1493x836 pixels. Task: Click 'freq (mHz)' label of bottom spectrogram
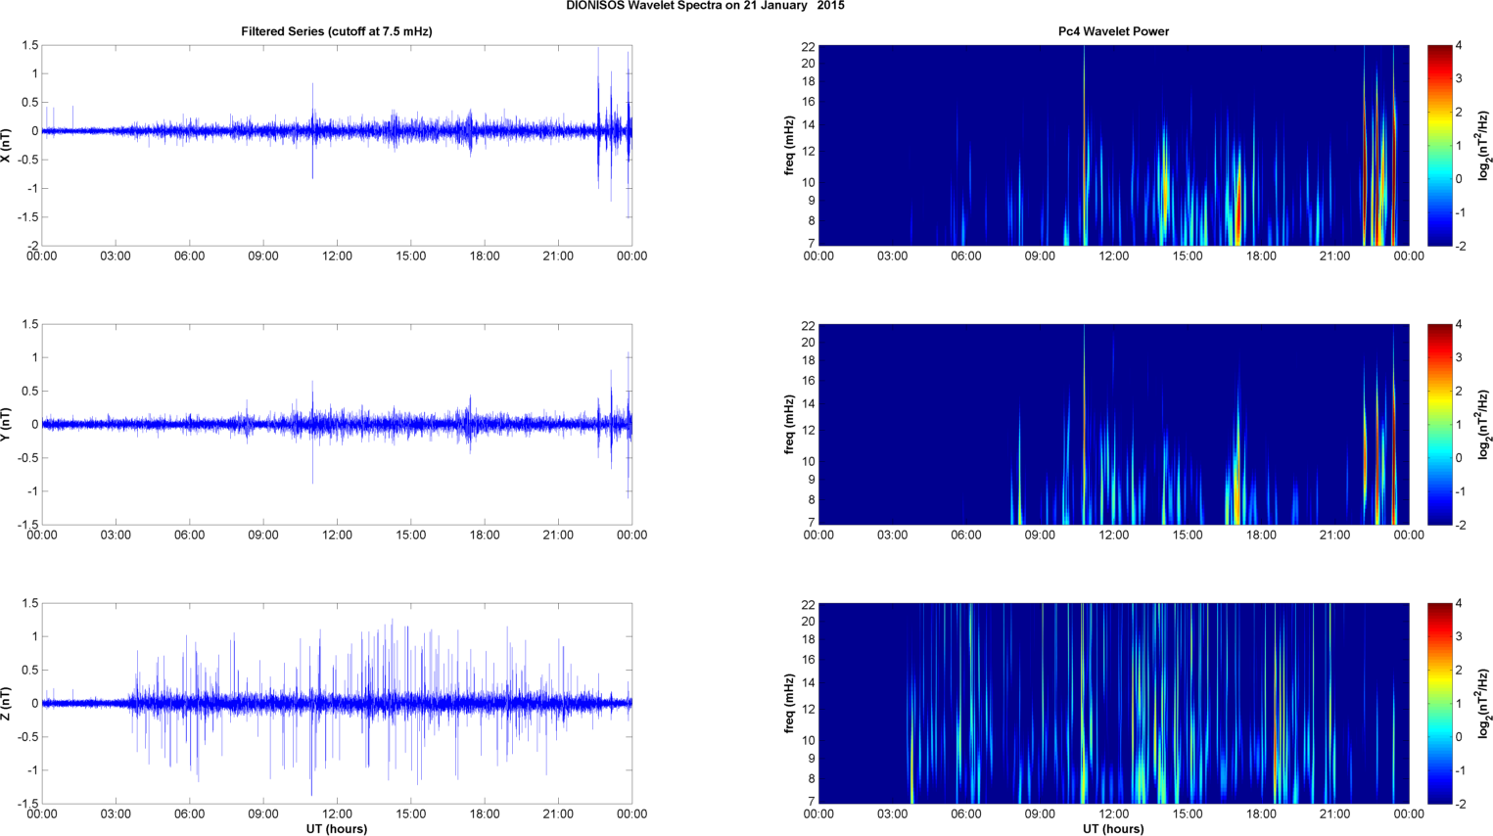tap(789, 703)
